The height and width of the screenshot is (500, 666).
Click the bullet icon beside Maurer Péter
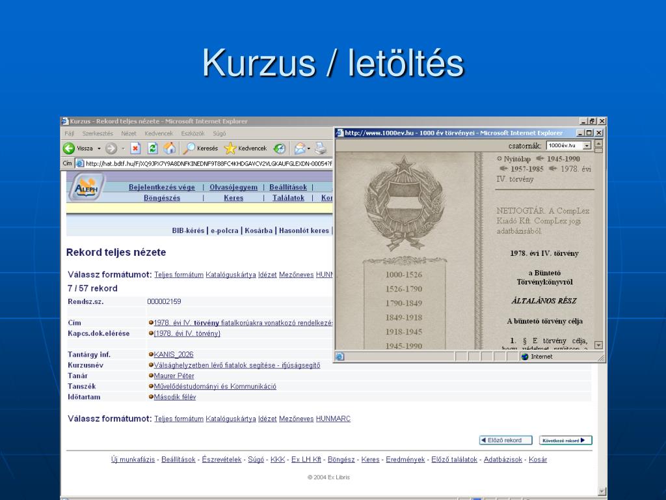pyautogui.click(x=151, y=376)
